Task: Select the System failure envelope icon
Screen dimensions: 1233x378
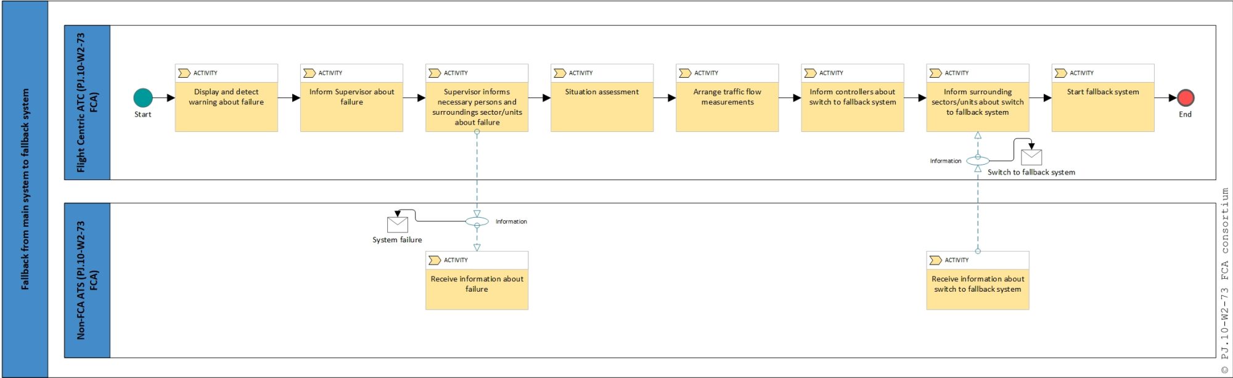Action: click(397, 224)
